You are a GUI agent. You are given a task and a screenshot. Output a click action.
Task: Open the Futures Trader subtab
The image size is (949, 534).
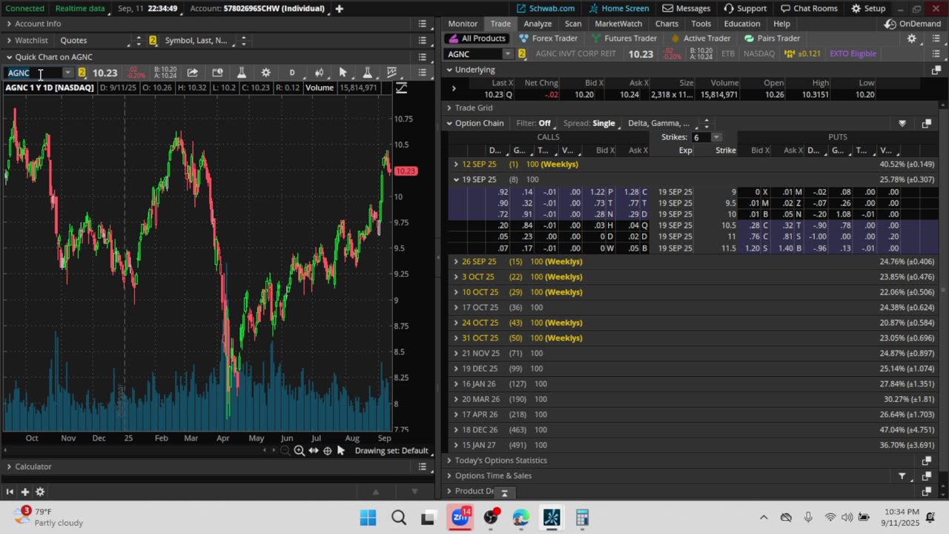(x=624, y=39)
